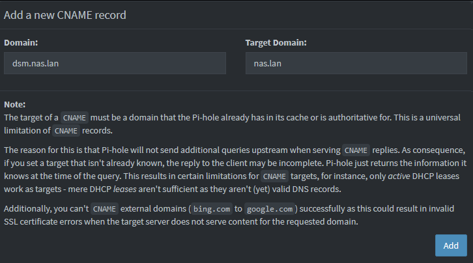Click the Add button

(451, 245)
